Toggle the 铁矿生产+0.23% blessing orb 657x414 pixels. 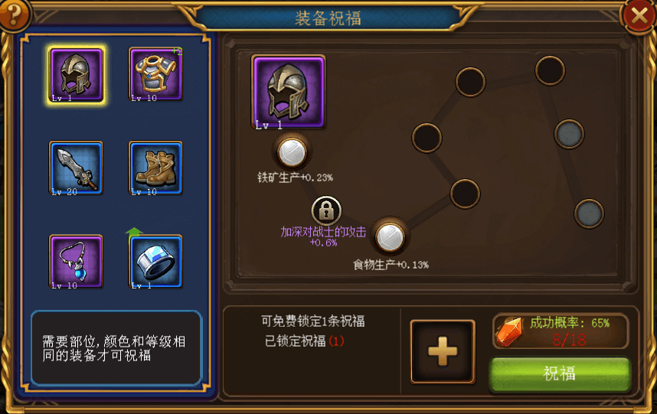coord(292,152)
